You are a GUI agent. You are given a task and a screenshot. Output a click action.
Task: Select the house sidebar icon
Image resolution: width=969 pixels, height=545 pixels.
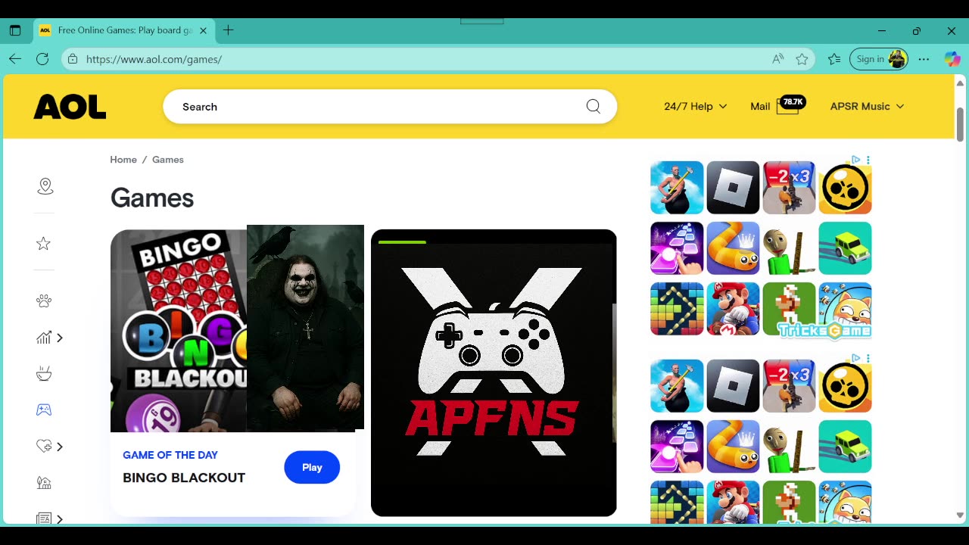tap(44, 483)
